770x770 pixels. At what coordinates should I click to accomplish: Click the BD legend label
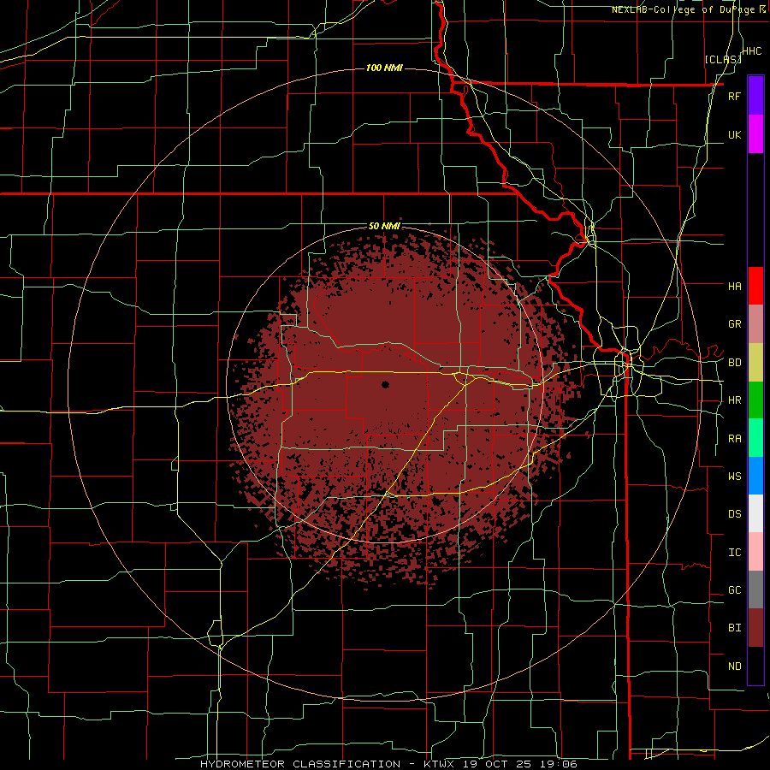coord(734,363)
